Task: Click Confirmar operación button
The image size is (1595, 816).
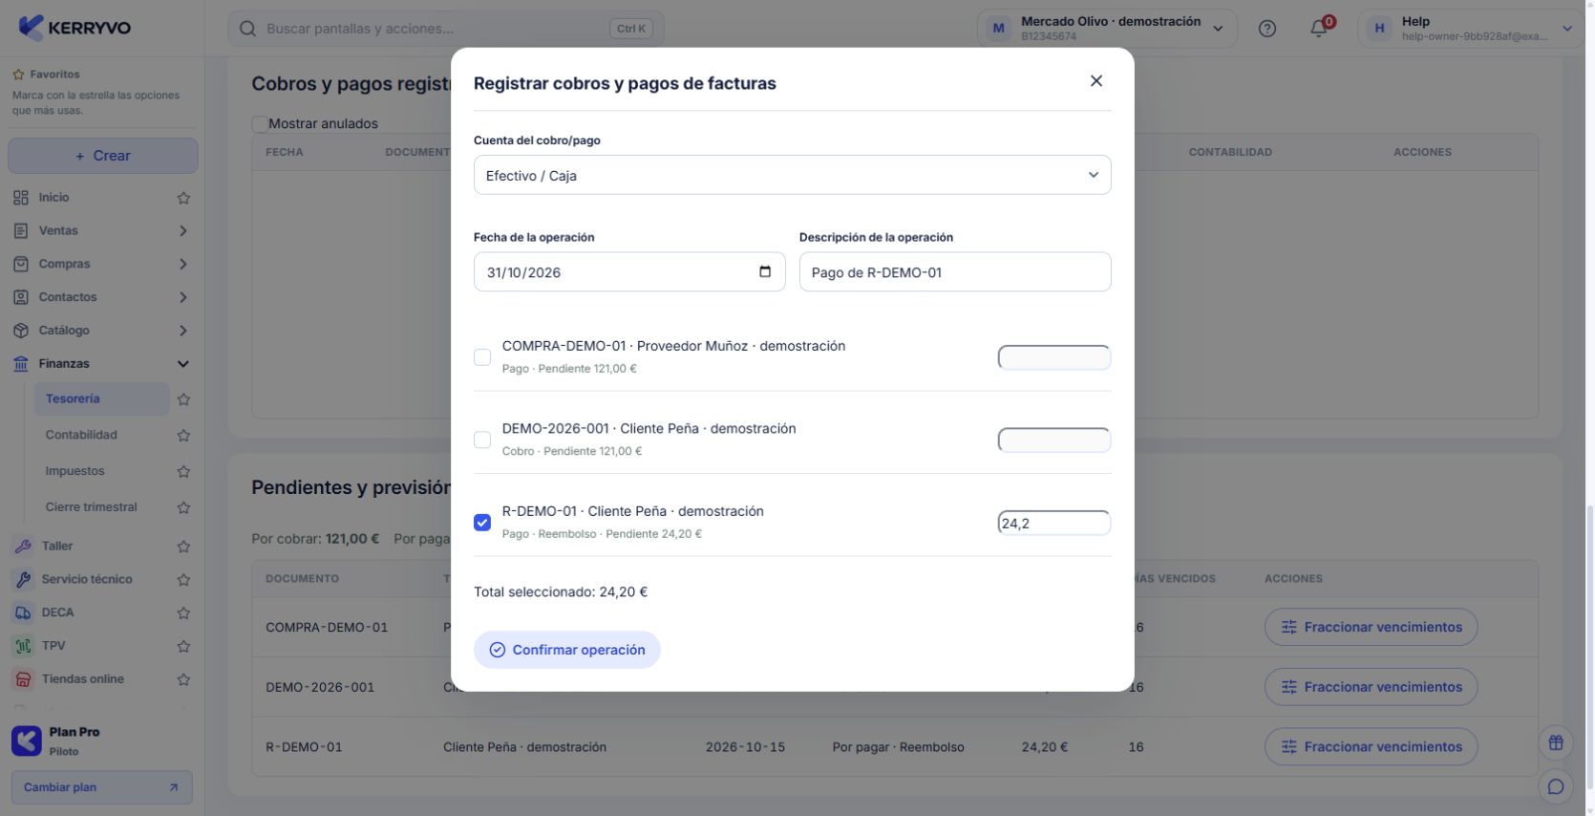Action: 567,650
